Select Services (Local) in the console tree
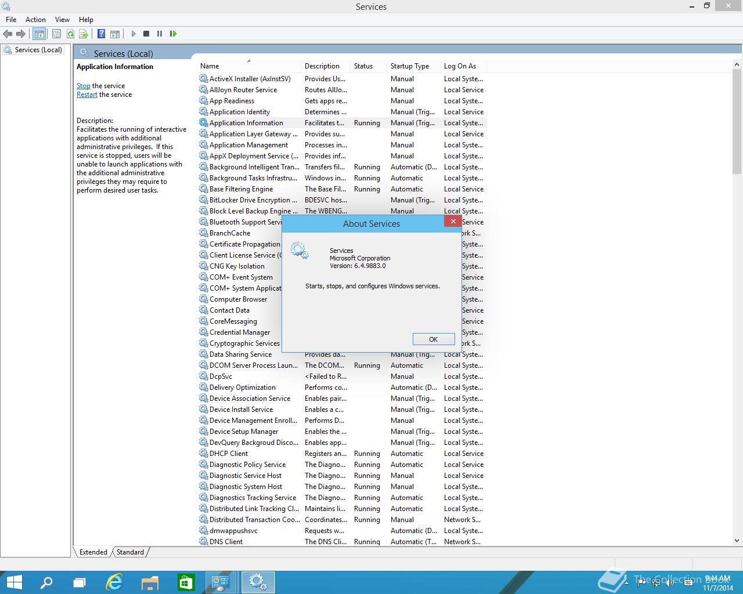This screenshot has width=743, height=594. coord(38,50)
